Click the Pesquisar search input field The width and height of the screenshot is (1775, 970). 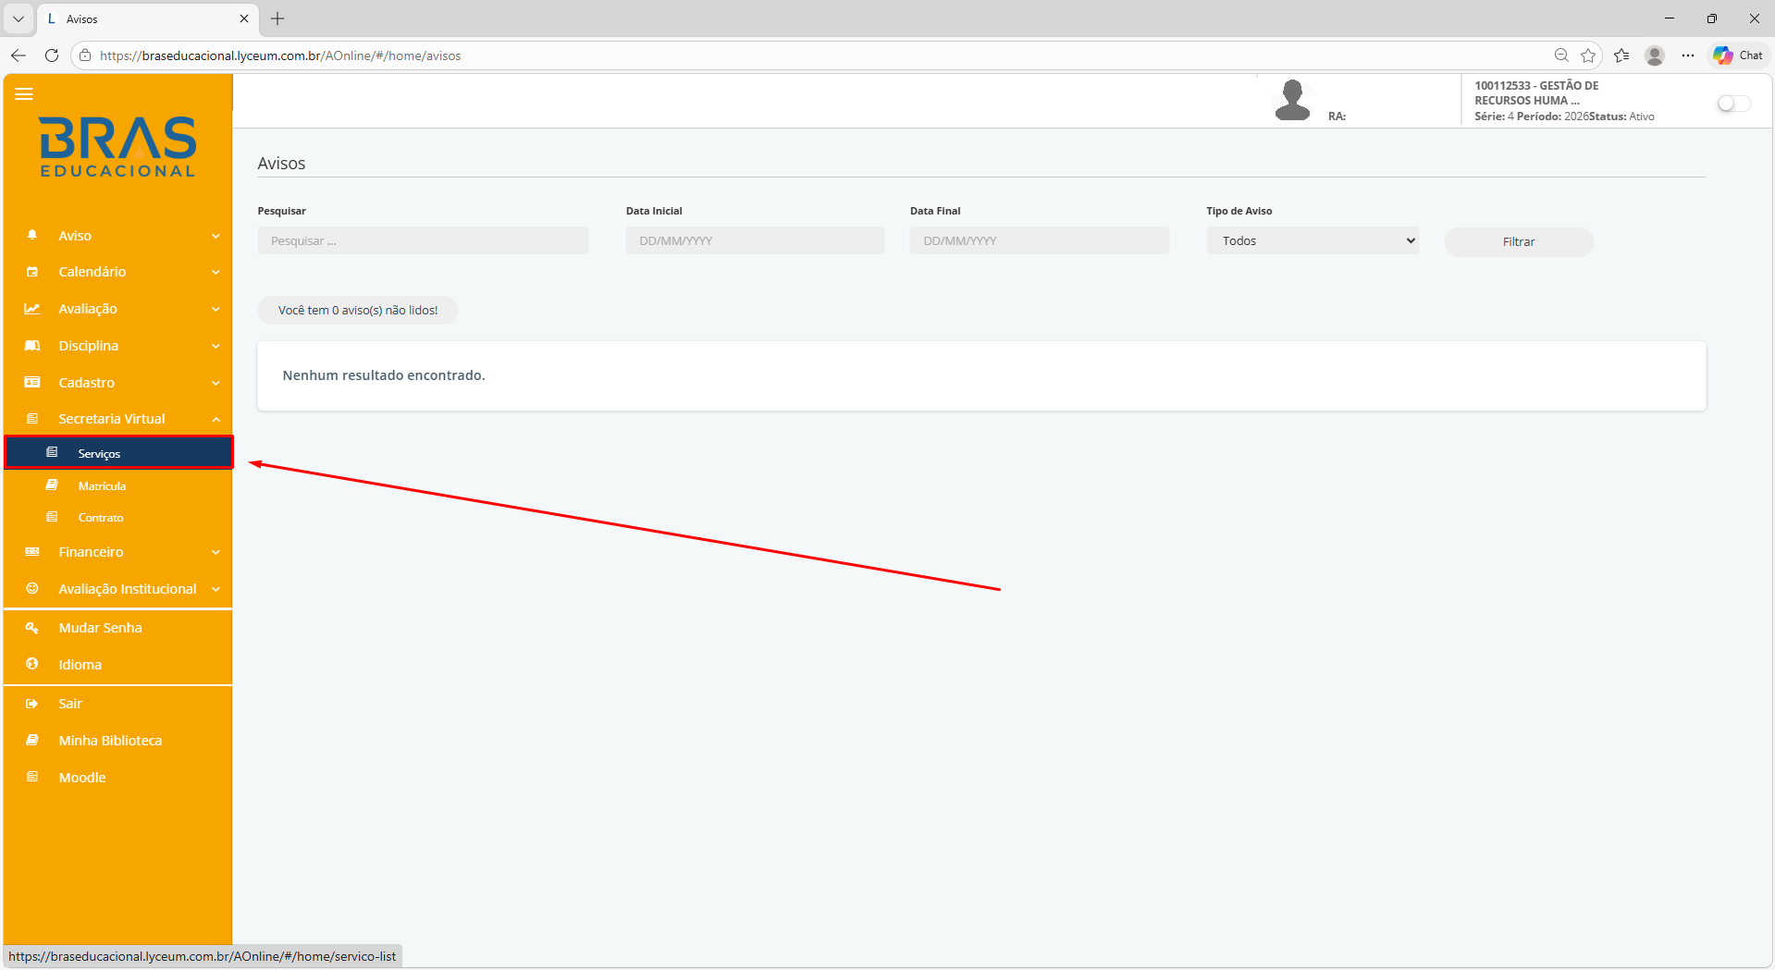pos(423,241)
